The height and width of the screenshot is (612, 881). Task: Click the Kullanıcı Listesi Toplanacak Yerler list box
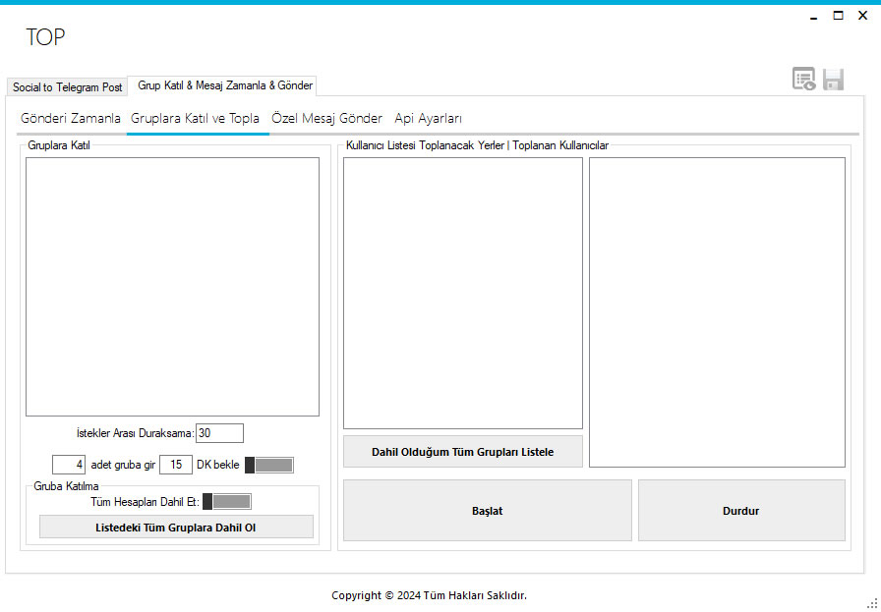coord(463,293)
